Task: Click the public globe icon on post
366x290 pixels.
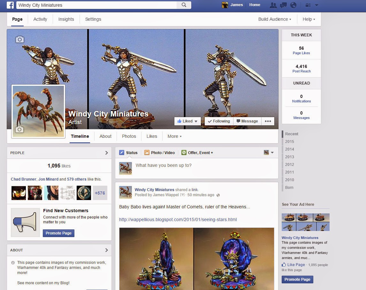Action: [x=218, y=195]
